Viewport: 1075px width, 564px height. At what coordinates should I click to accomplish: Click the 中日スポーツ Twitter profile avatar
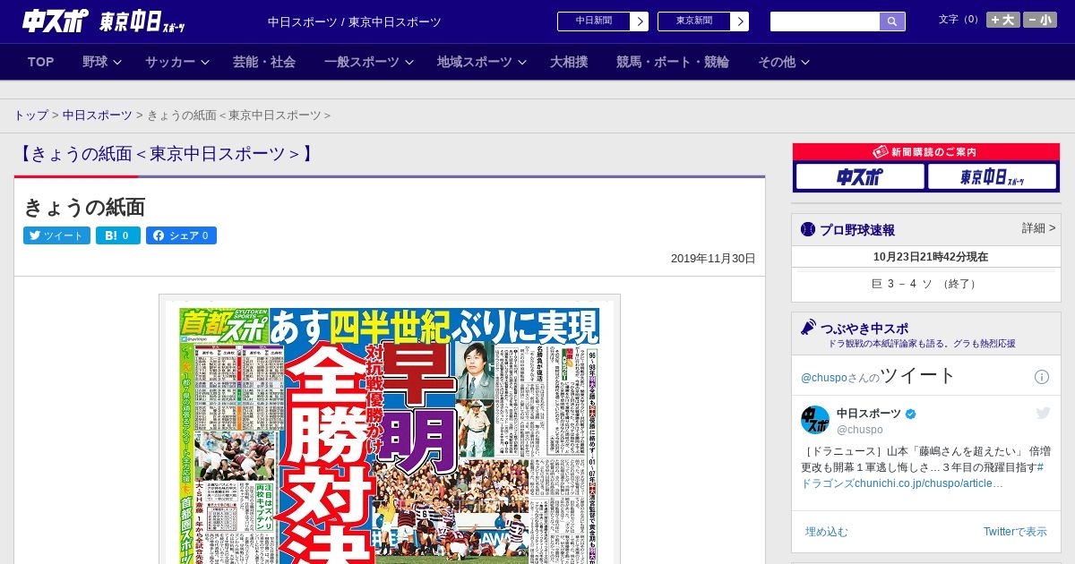(815, 420)
